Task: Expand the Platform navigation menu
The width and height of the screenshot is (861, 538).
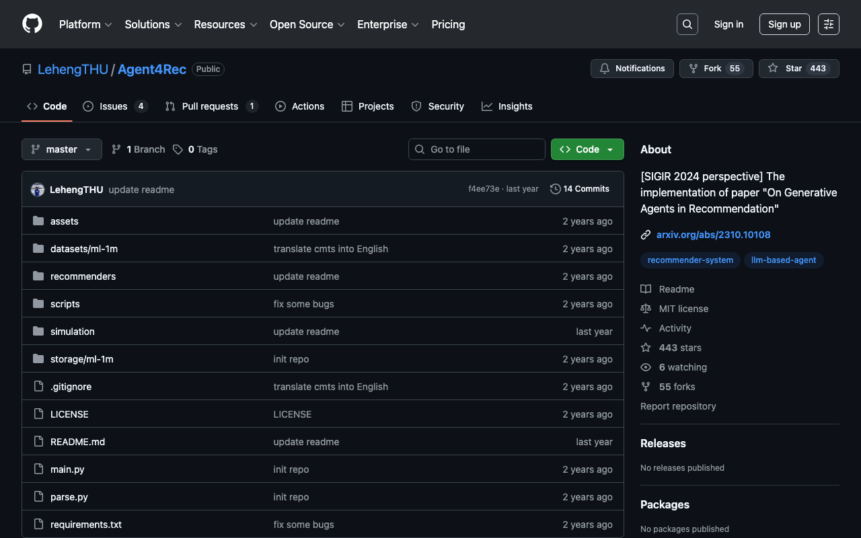Action: [x=85, y=24]
